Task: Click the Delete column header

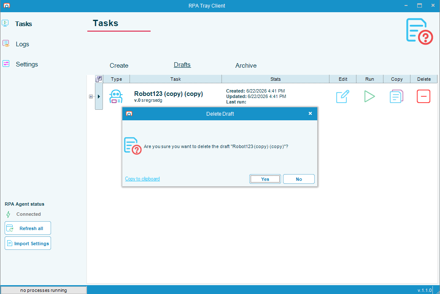Action: [x=424, y=79]
